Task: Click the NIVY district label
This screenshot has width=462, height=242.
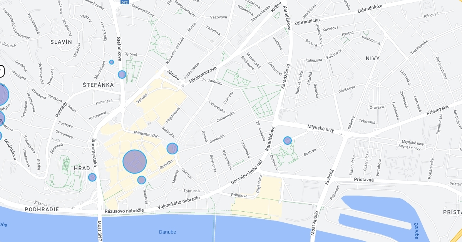Action: pos(373,58)
